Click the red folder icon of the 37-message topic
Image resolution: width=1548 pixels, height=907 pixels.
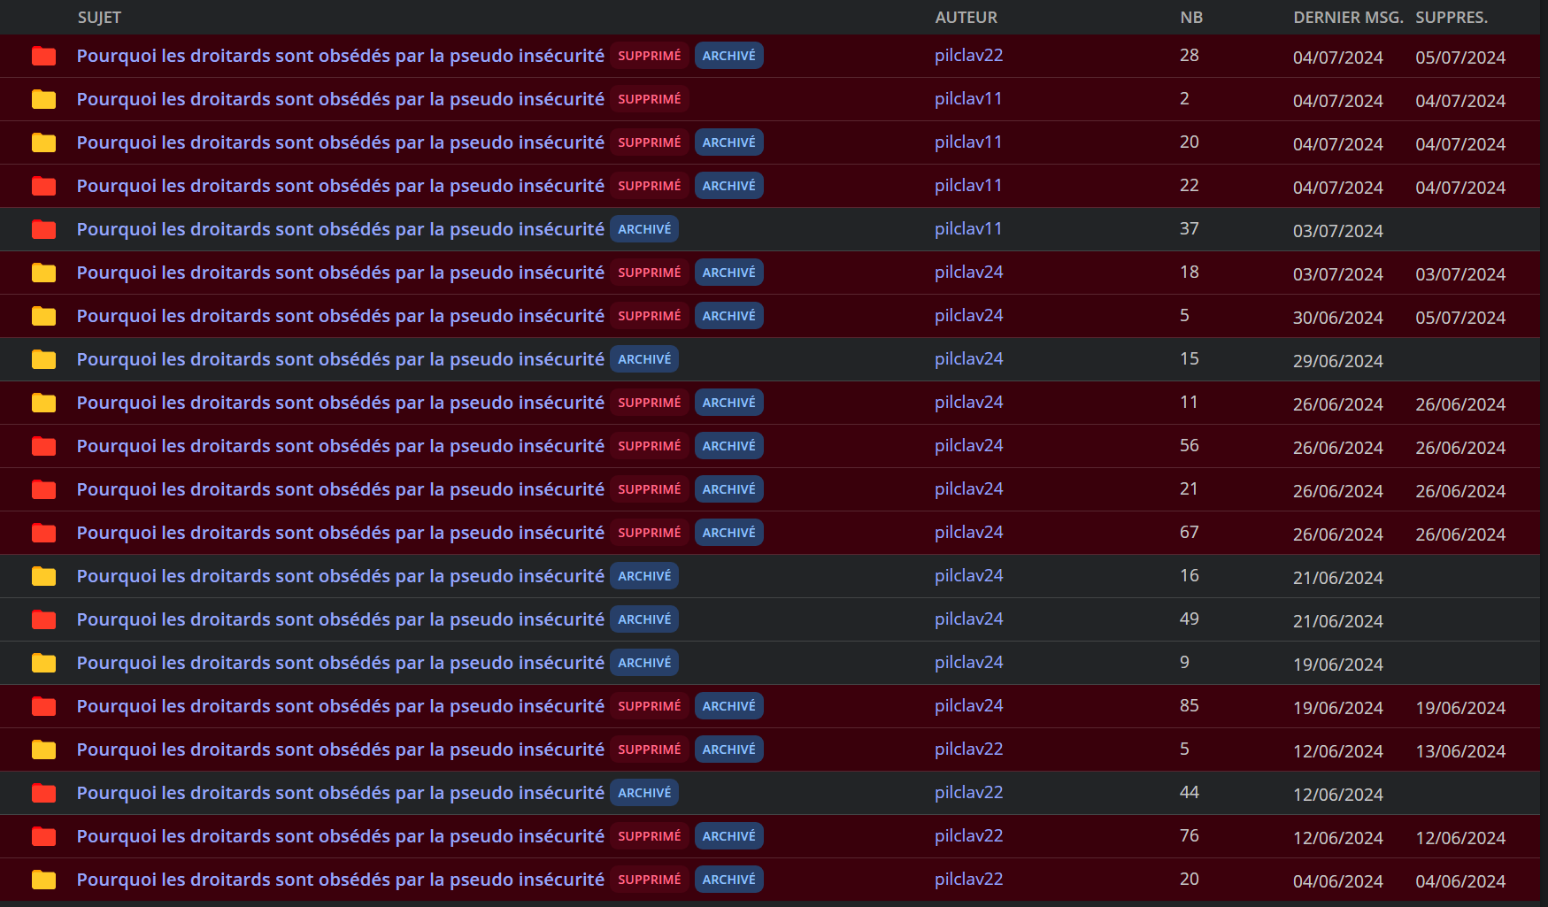pyautogui.click(x=43, y=229)
